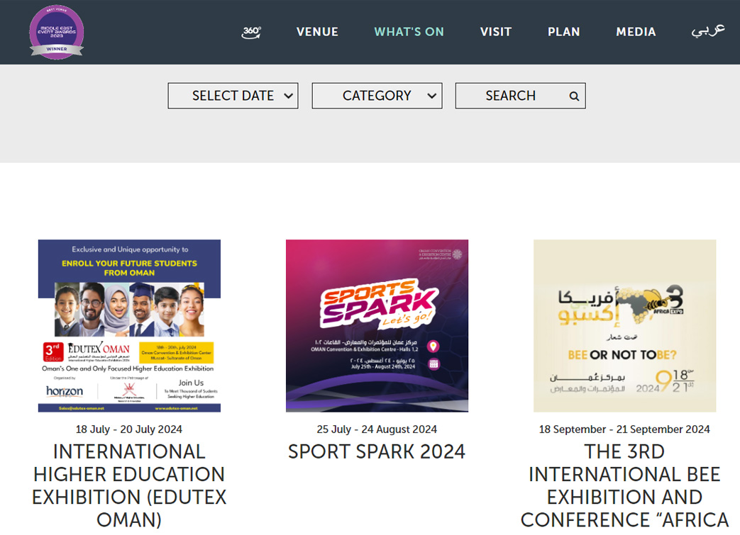This screenshot has width=740, height=535.
Task: Go to the PLAN menu
Action: point(563,32)
